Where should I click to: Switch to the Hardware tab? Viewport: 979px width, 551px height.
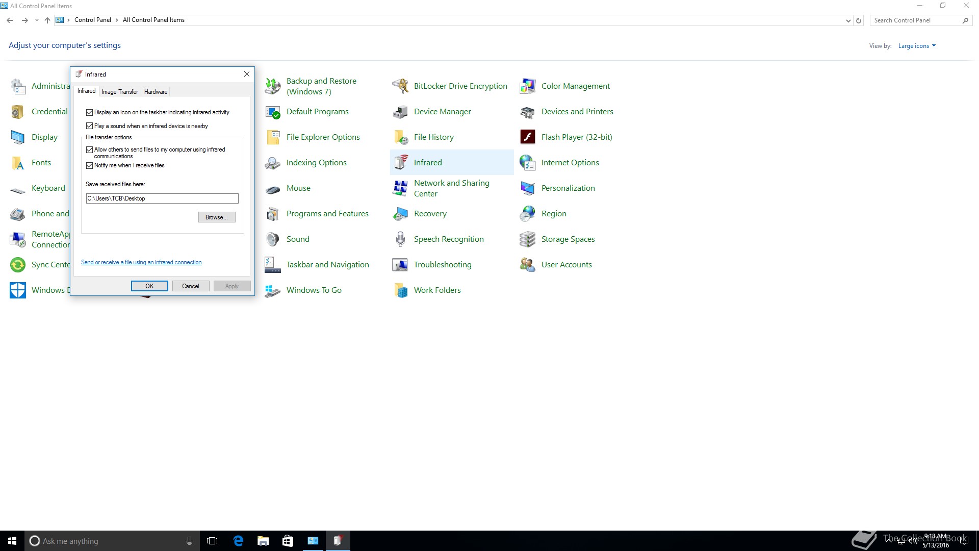(x=156, y=92)
